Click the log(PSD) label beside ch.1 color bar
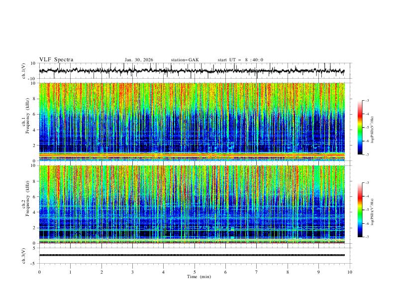This screenshot has width=394, height=305. (373, 130)
